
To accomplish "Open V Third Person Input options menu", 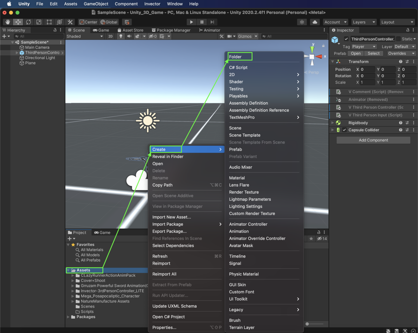I will [x=413, y=115].
